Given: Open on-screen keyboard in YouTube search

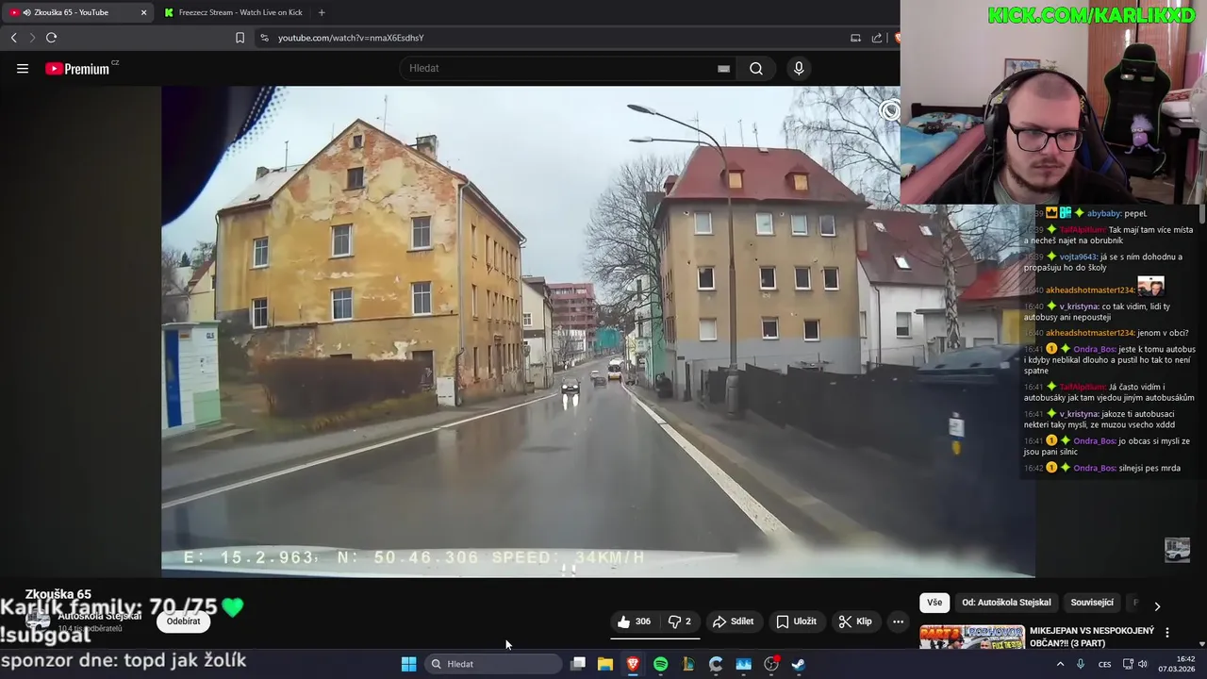Looking at the screenshot, I should [723, 68].
